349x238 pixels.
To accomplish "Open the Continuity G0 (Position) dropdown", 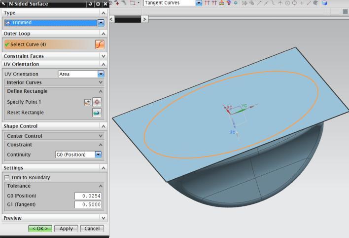I will pos(98,155).
